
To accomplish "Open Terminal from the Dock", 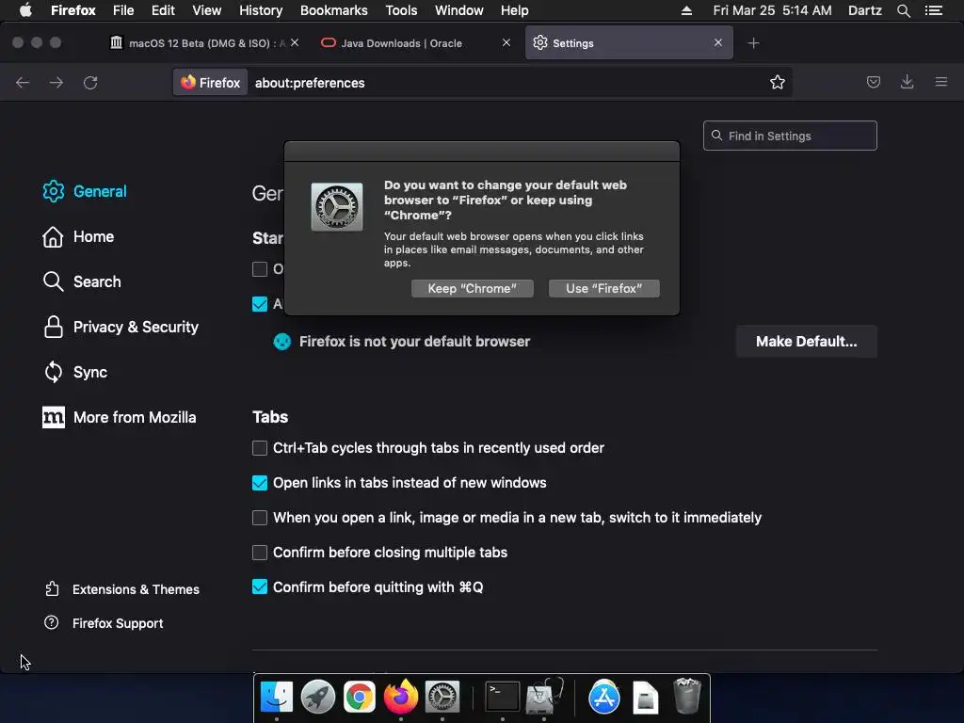I will (503, 697).
